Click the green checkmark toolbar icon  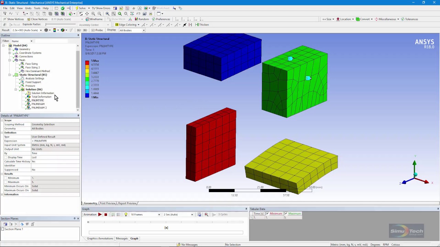[62, 8]
